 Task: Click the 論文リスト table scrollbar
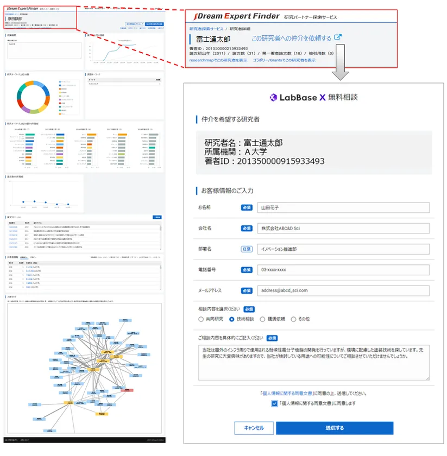[x=161, y=237]
